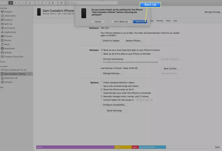Click the Finder Search field
The image size is (222, 151).
tap(92, 3)
